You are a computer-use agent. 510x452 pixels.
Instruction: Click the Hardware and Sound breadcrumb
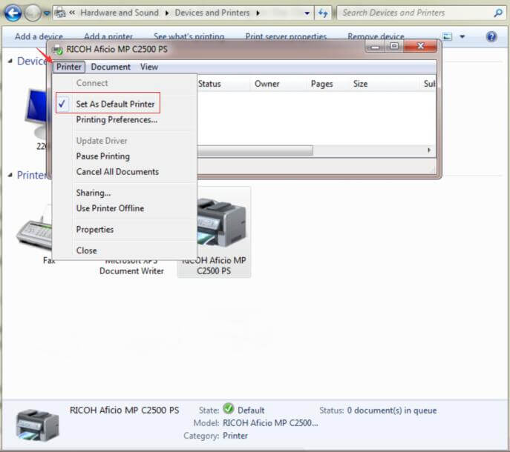(120, 13)
